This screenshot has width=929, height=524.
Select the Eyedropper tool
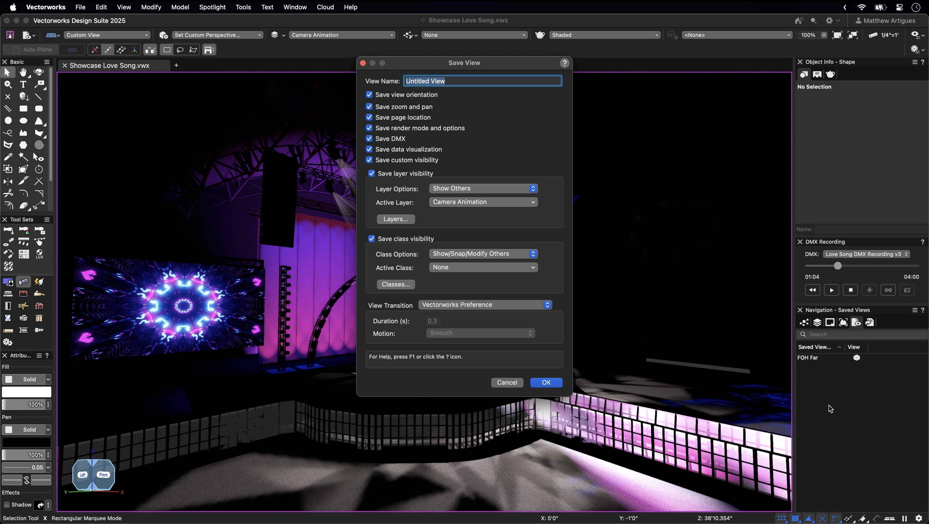coord(8,157)
